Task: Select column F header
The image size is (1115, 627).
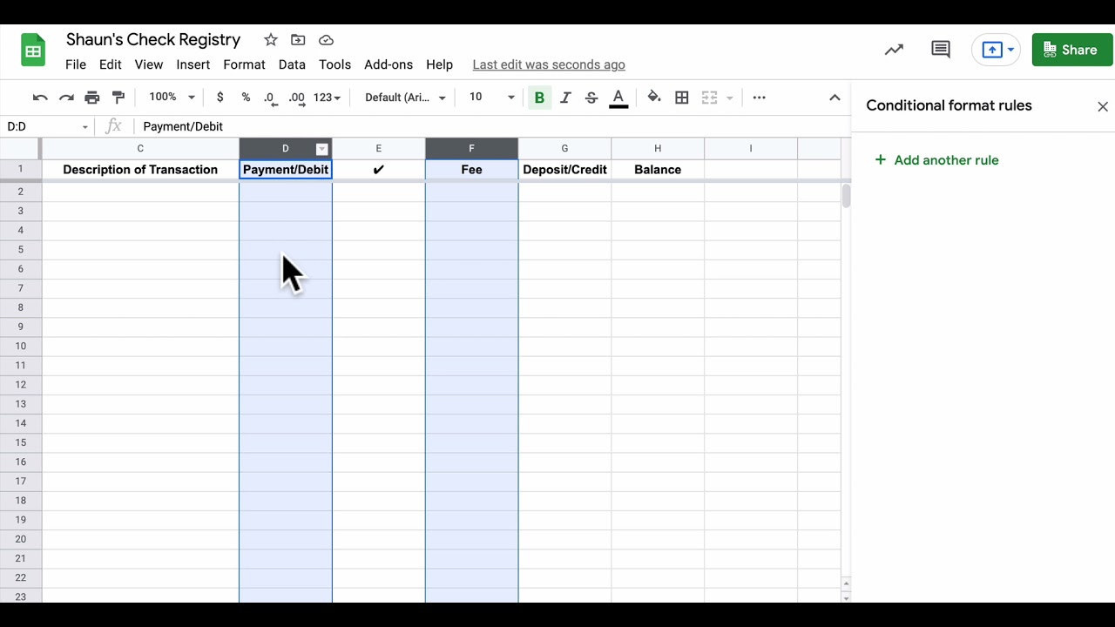Action: [471, 148]
